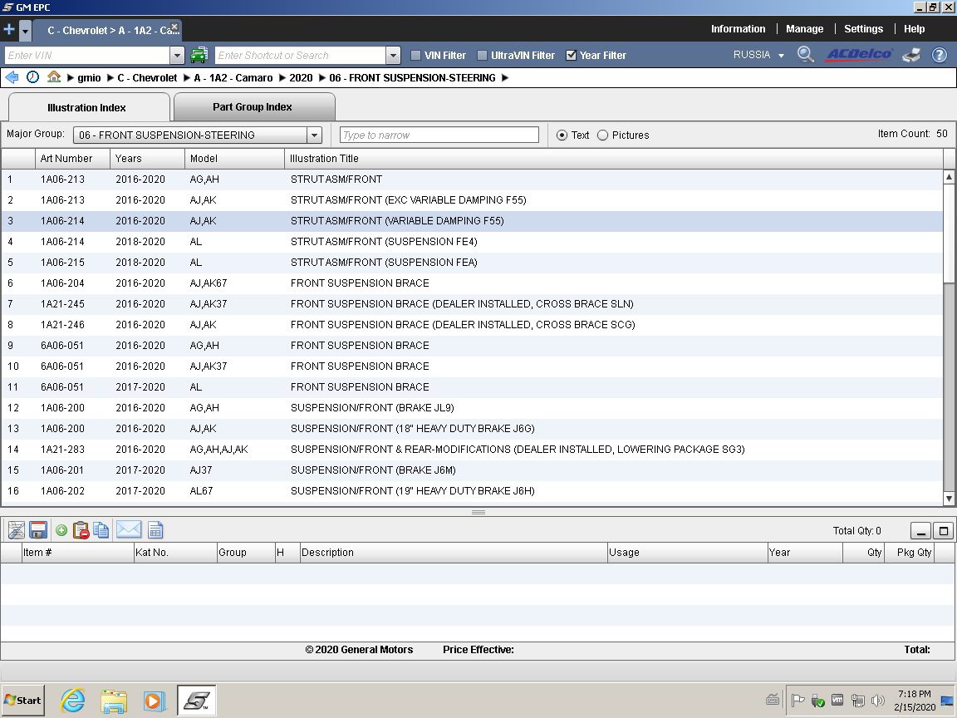
Task: Open the Settings menu
Action: pos(863,29)
